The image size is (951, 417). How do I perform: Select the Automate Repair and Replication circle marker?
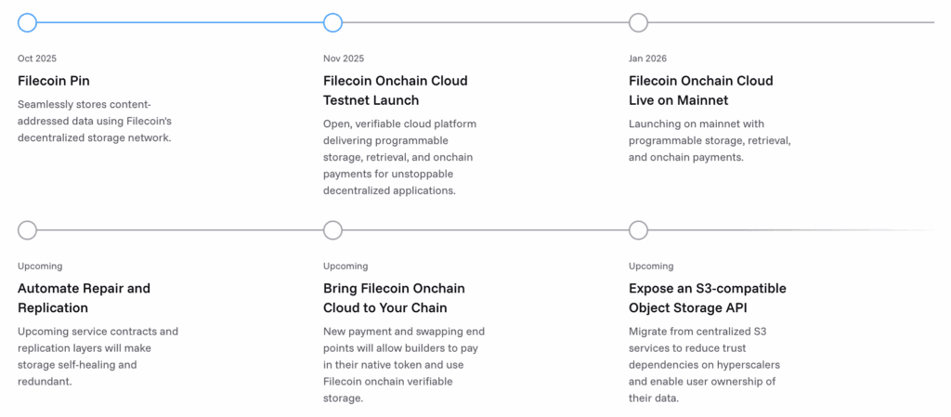point(27,230)
